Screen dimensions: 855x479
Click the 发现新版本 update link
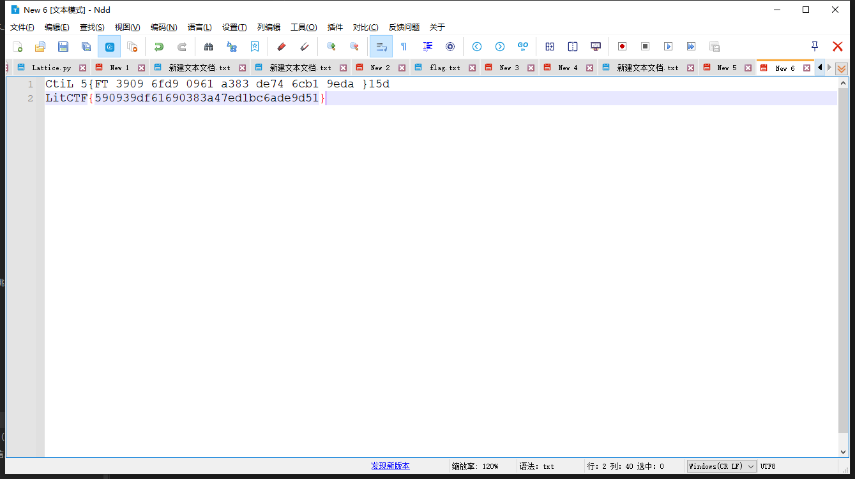click(390, 466)
